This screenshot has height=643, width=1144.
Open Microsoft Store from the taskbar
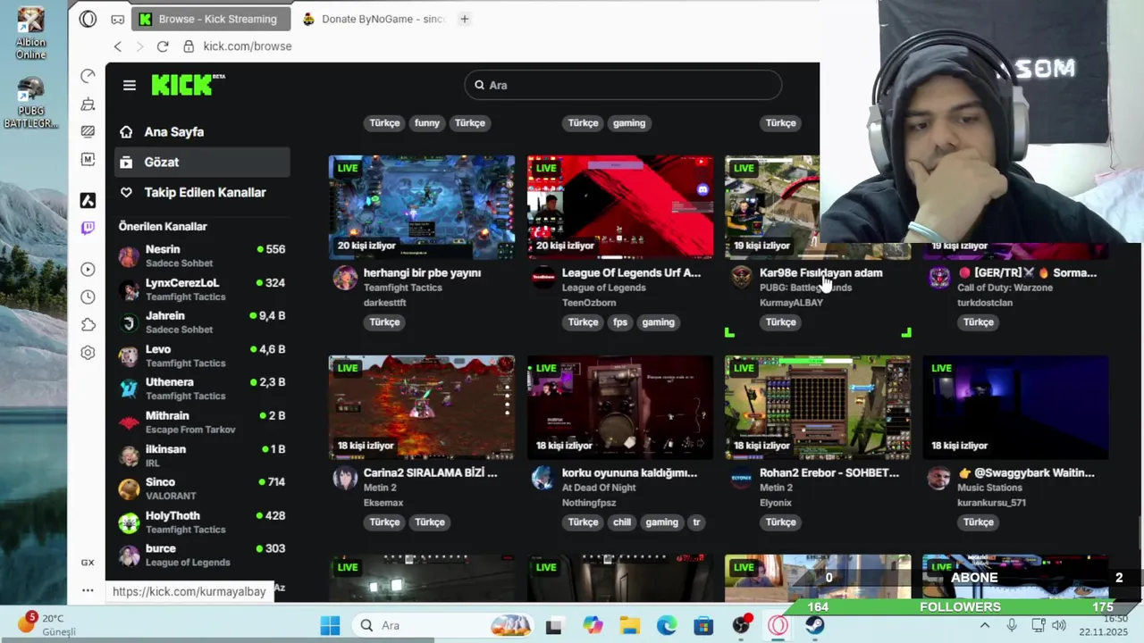(x=703, y=625)
